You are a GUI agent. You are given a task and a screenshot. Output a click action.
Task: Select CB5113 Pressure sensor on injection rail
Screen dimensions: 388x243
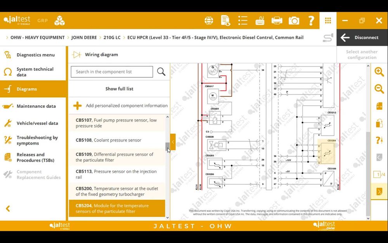[117, 174]
